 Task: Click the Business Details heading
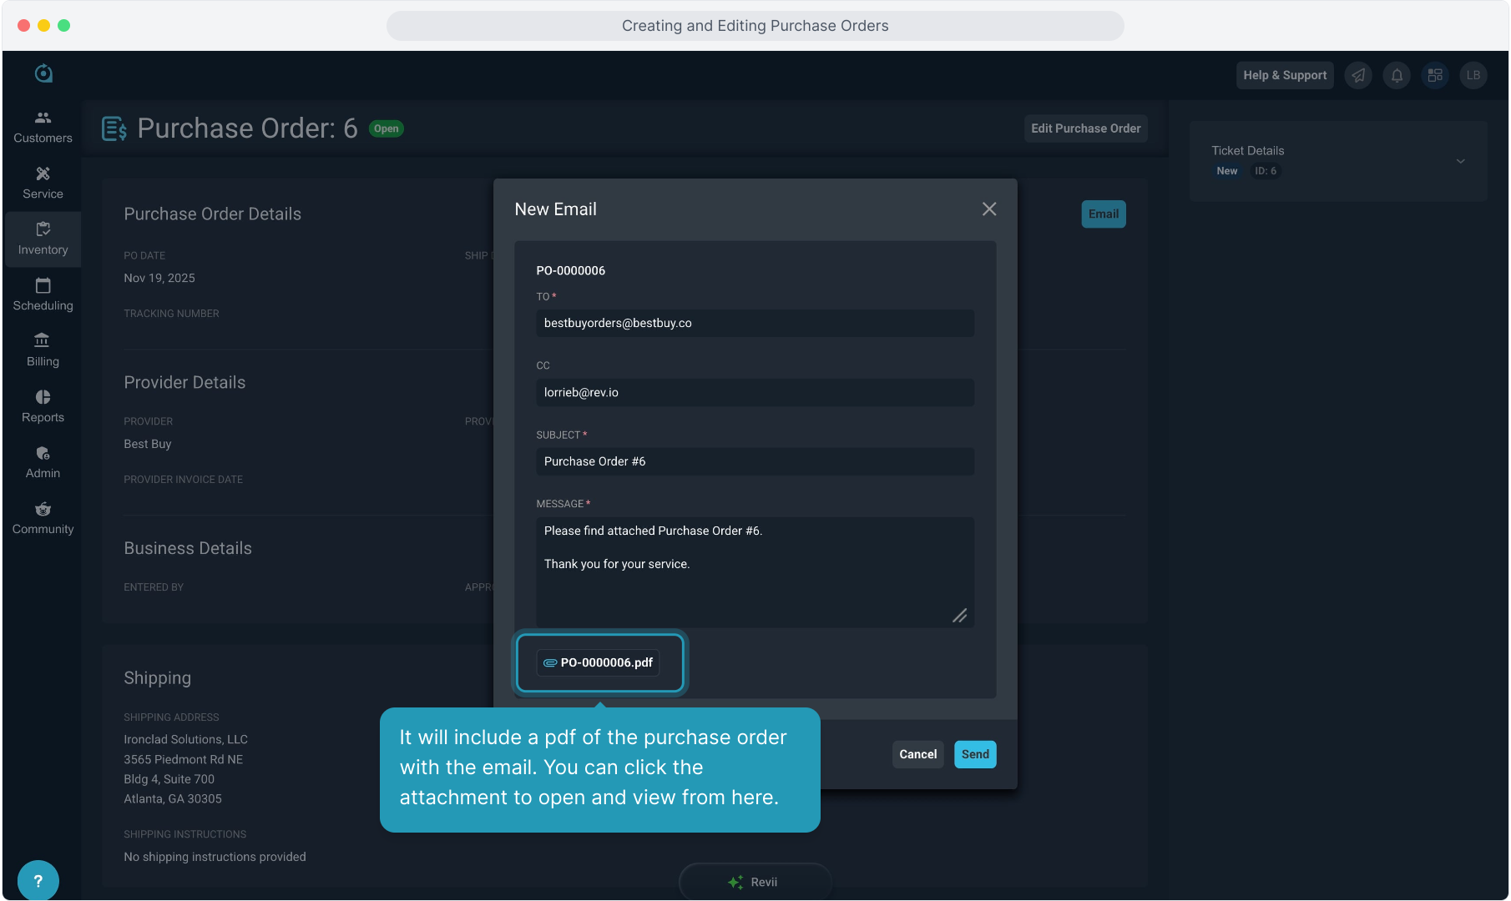[x=188, y=549]
